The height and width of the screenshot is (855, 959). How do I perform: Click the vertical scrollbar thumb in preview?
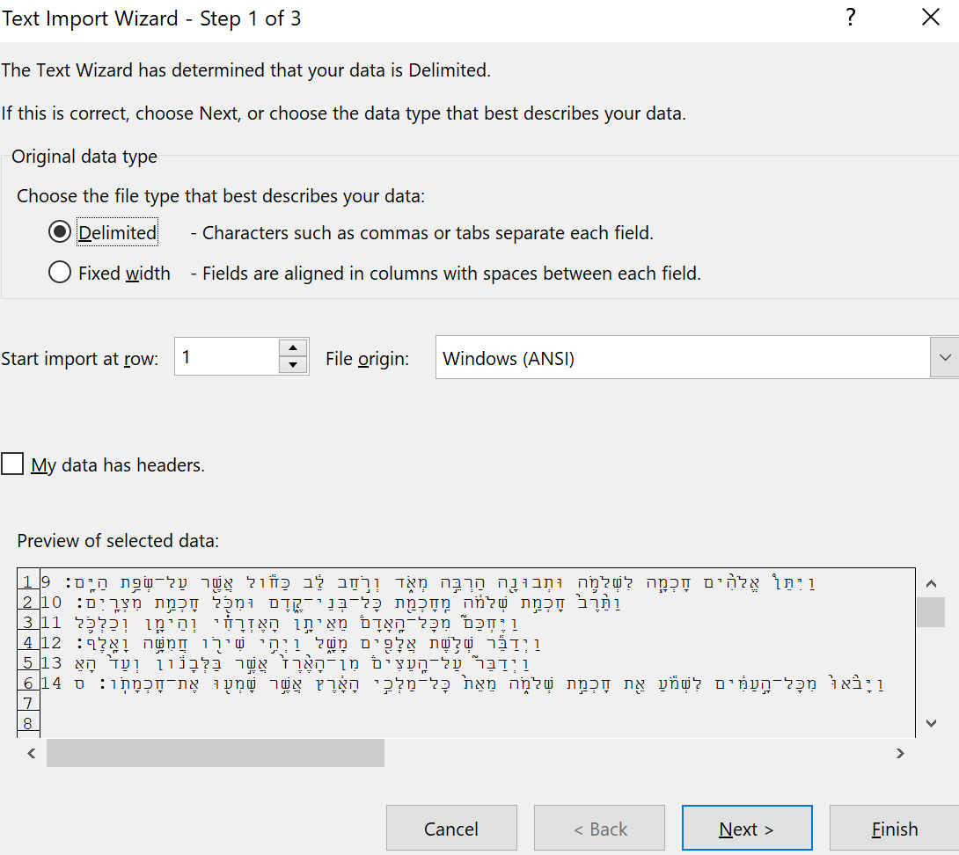pyautogui.click(x=931, y=612)
